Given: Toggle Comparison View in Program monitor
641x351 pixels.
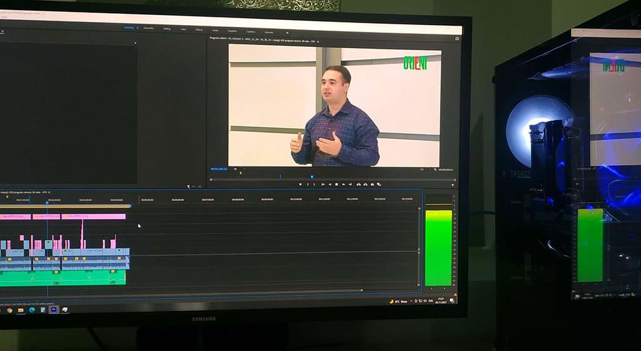Looking at the screenshot, I should click(380, 185).
